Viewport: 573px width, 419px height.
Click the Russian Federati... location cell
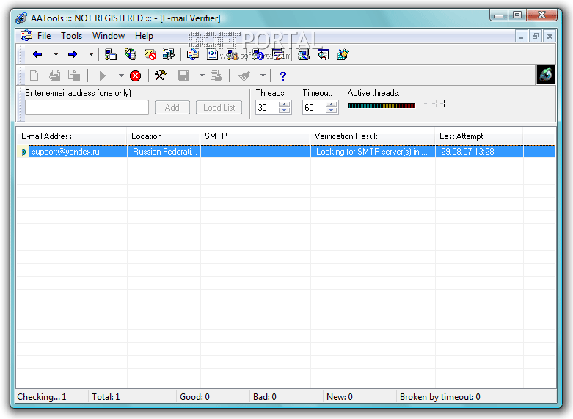(x=164, y=152)
